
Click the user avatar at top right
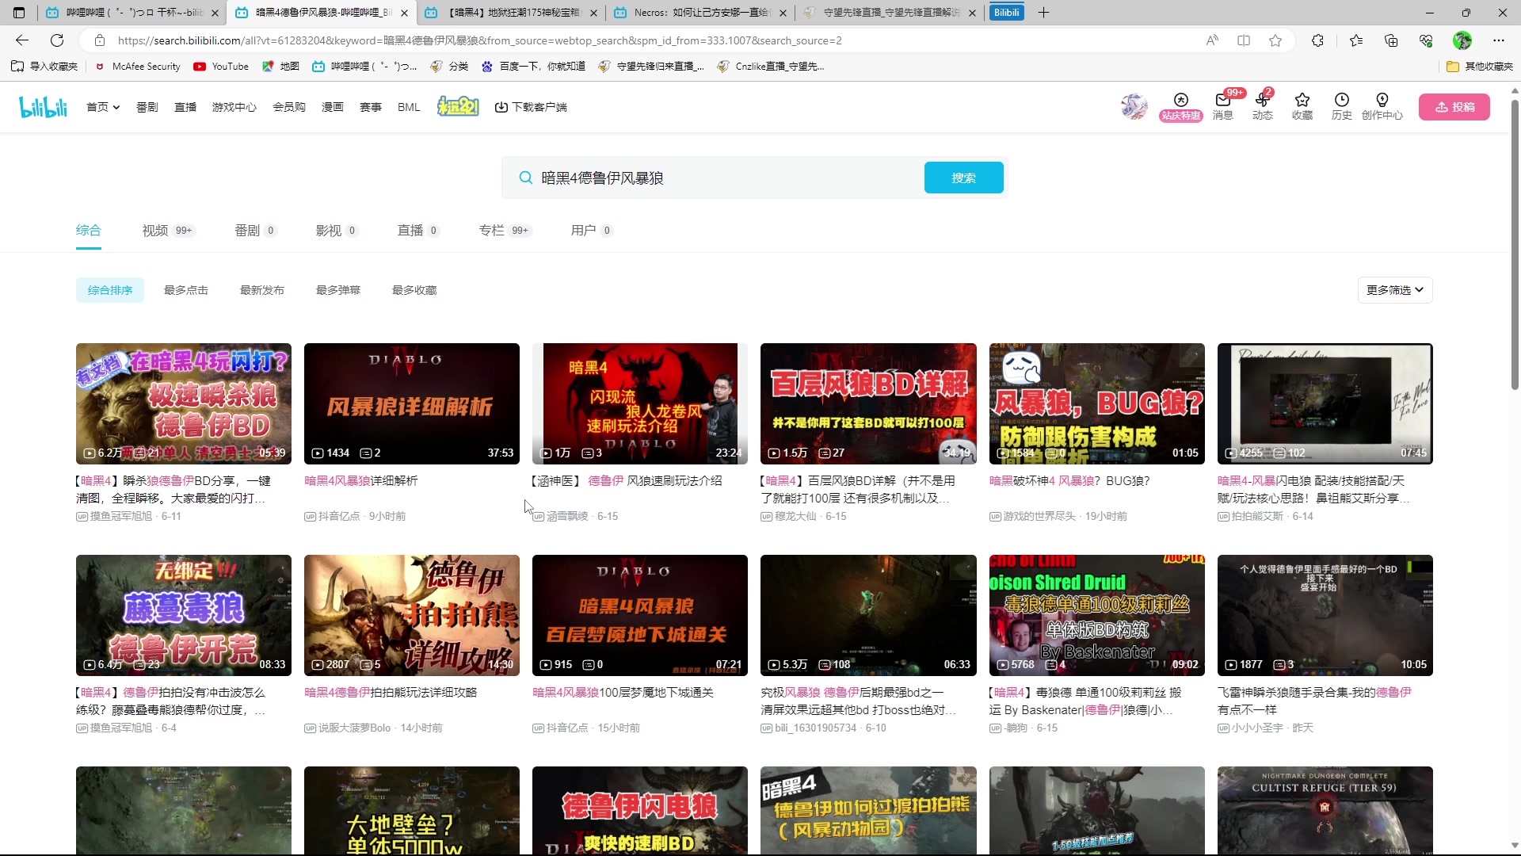pos(1133,106)
